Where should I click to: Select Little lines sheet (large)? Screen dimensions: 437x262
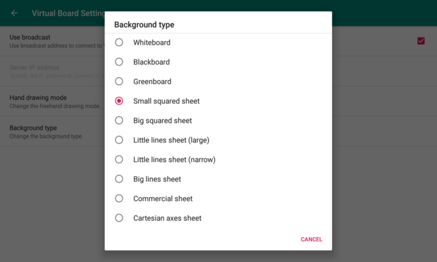click(119, 140)
